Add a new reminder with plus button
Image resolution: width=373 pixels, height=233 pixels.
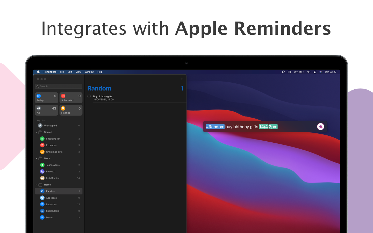tap(182, 79)
